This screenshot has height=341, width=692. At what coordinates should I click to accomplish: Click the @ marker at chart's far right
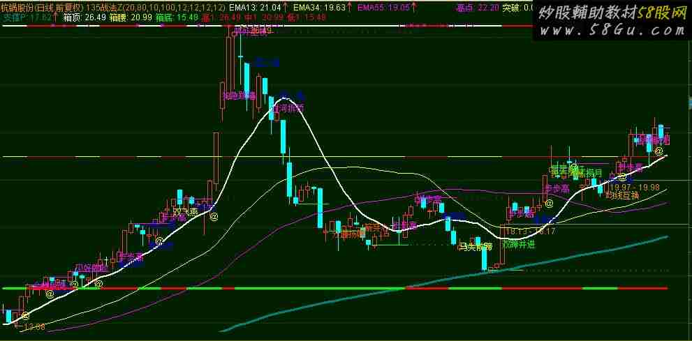[x=658, y=151]
